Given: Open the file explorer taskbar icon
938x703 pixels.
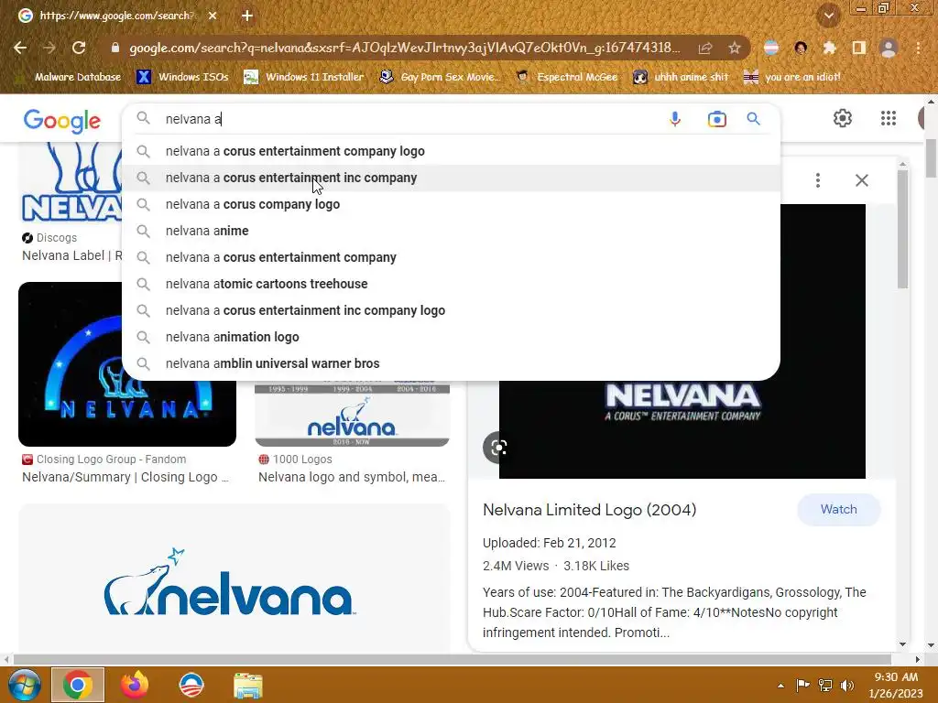Looking at the screenshot, I should pos(247,685).
